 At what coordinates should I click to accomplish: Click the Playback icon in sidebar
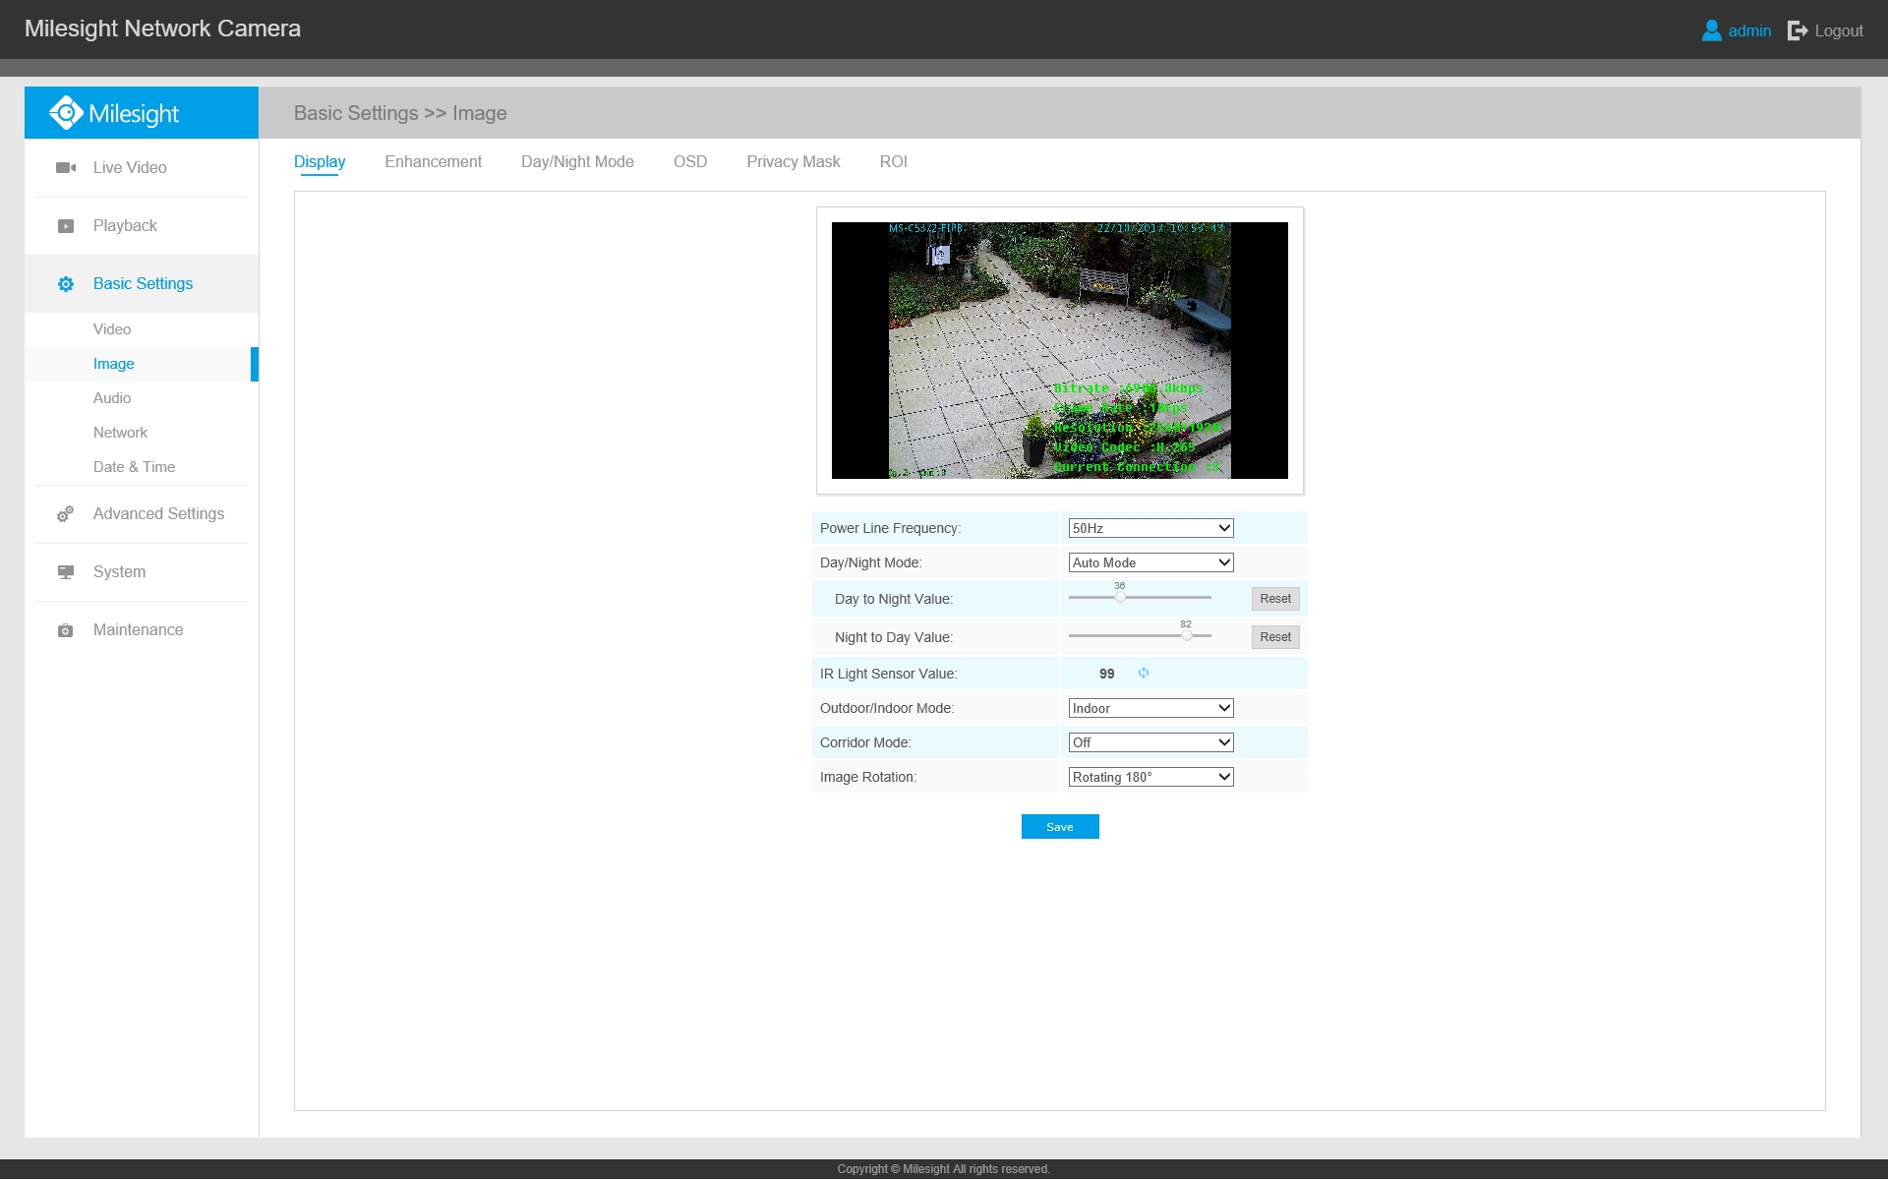(x=66, y=226)
